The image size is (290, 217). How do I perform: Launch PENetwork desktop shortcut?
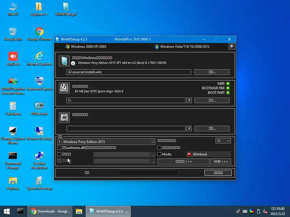point(39,109)
